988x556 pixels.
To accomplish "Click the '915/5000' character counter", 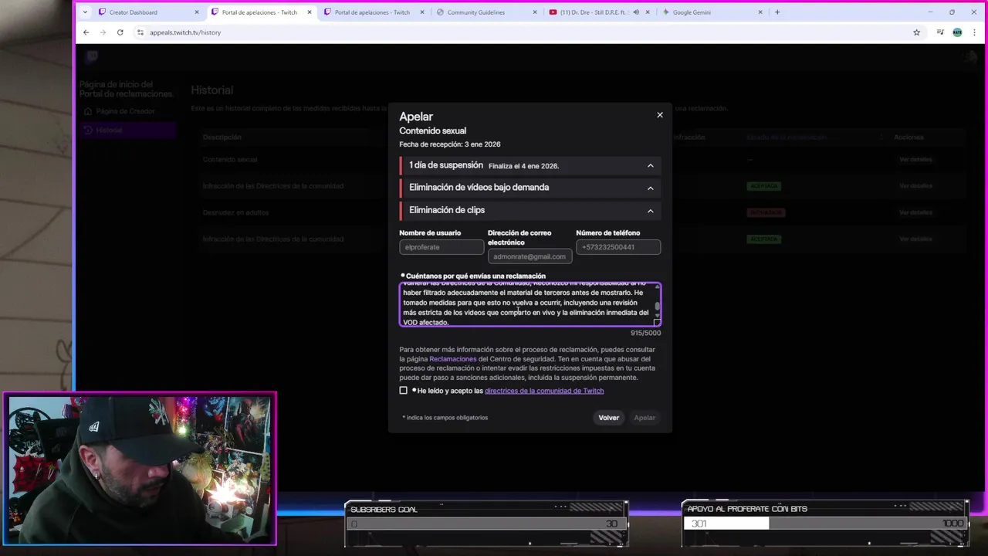I will 645,333.
